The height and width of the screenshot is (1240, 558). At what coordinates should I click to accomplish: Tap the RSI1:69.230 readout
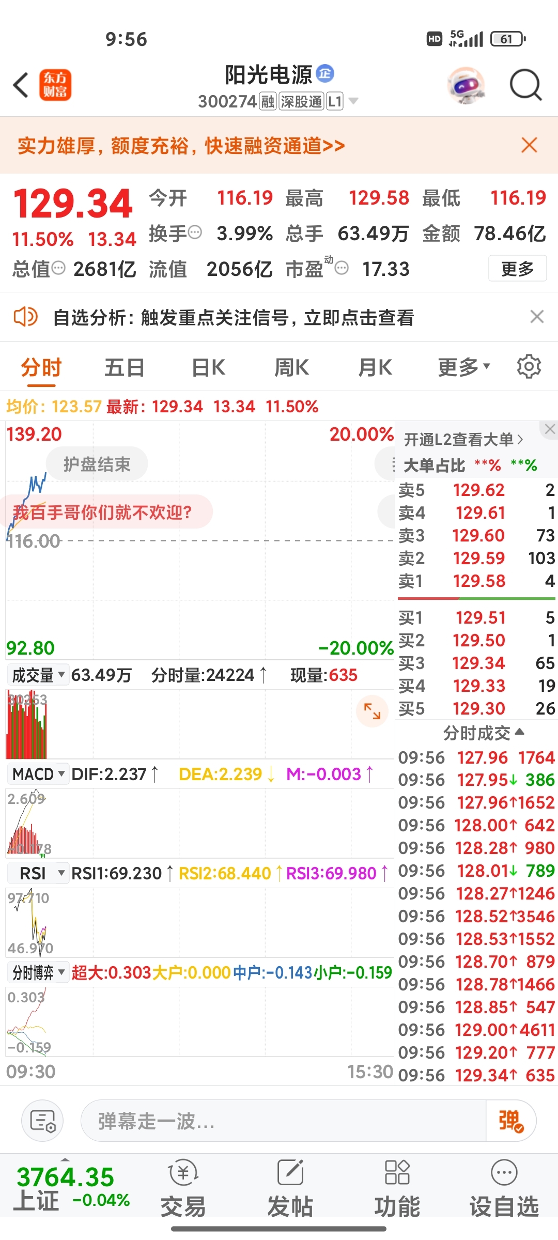pos(122,873)
